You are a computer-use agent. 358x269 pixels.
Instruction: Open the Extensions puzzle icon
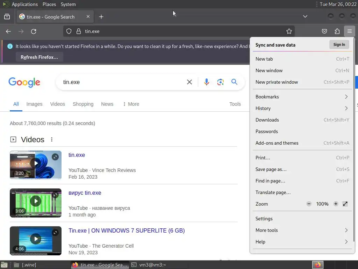(337, 31)
